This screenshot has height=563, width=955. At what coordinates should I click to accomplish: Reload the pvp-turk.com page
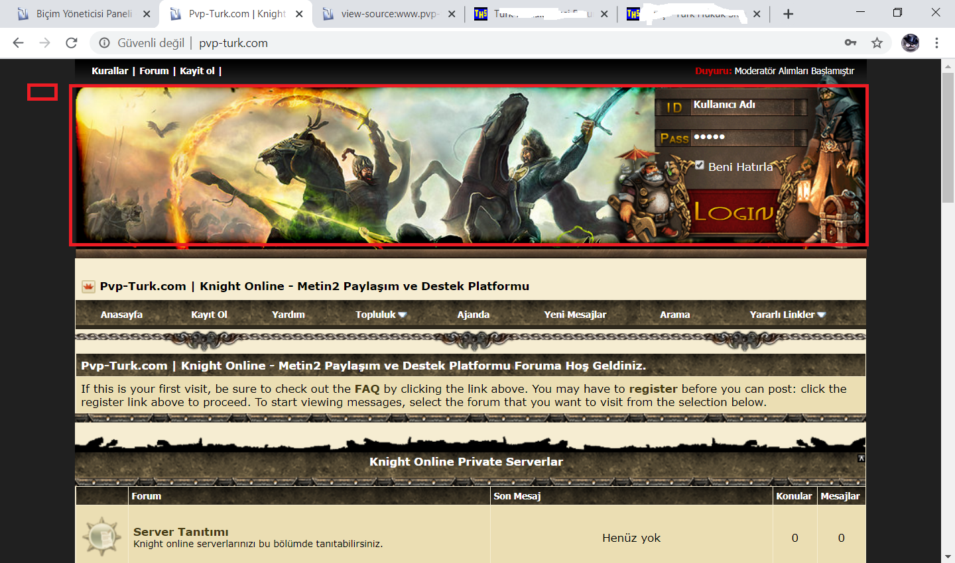tap(72, 43)
